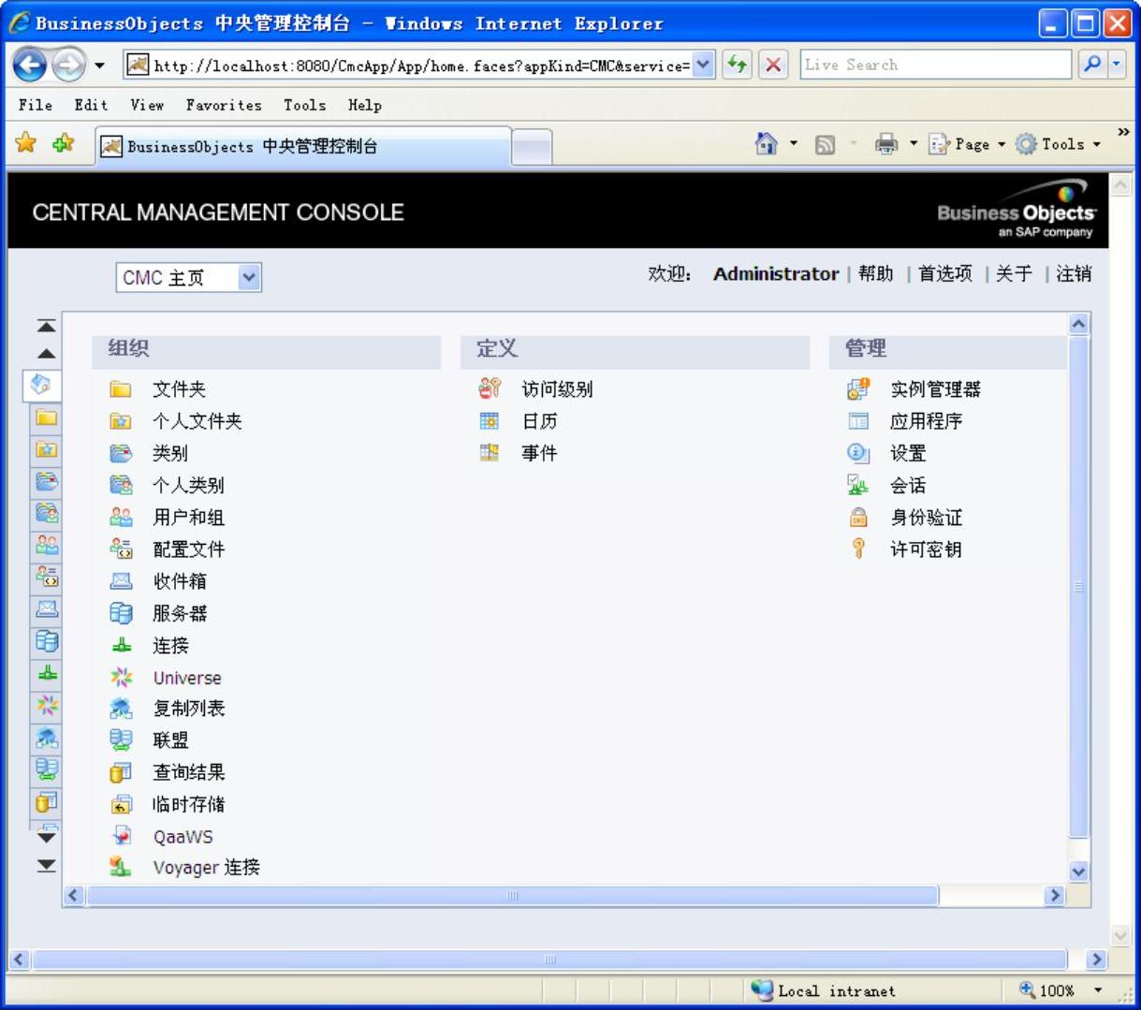Open the zoom level 100% dropdown
The width and height of the screenshot is (1141, 1010).
[1098, 990]
